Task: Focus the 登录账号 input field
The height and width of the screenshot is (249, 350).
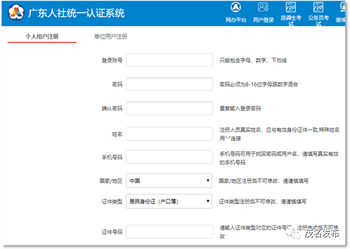Action: (169, 60)
